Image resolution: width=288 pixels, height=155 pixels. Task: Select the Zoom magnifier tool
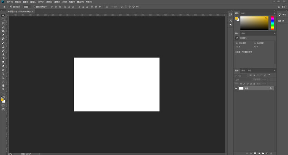pyautogui.click(x=3, y=89)
